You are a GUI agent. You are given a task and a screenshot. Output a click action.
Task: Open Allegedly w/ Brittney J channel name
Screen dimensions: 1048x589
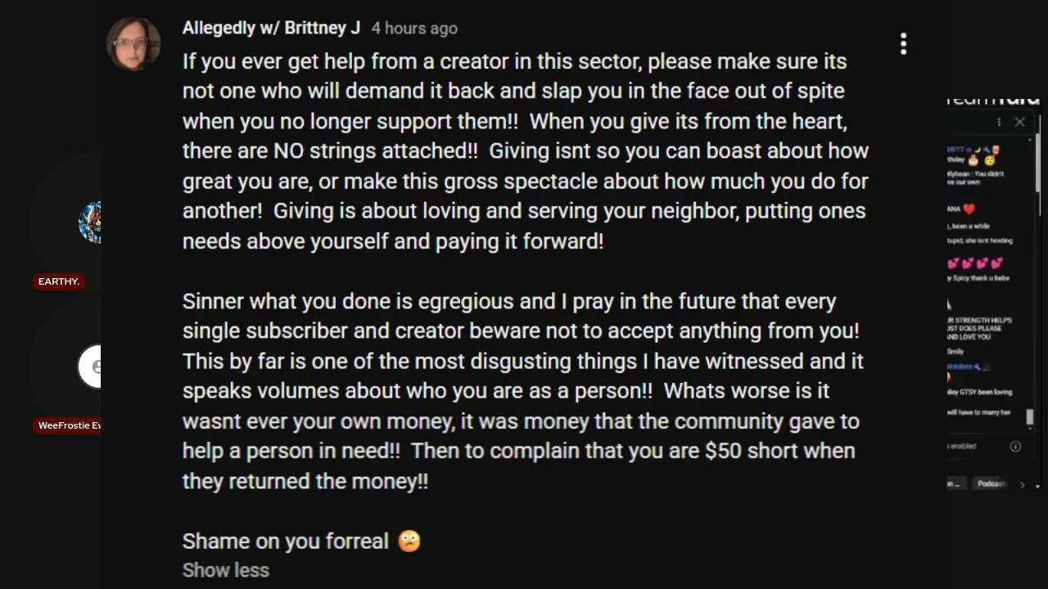click(271, 28)
